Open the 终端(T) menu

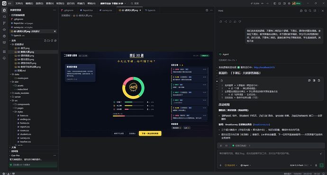point(81,3)
